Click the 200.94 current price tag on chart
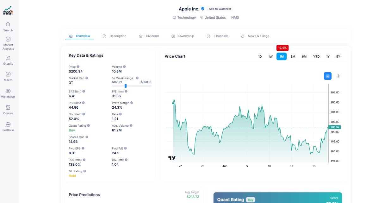Screen dimensions: 391x203 coord(335,127)
